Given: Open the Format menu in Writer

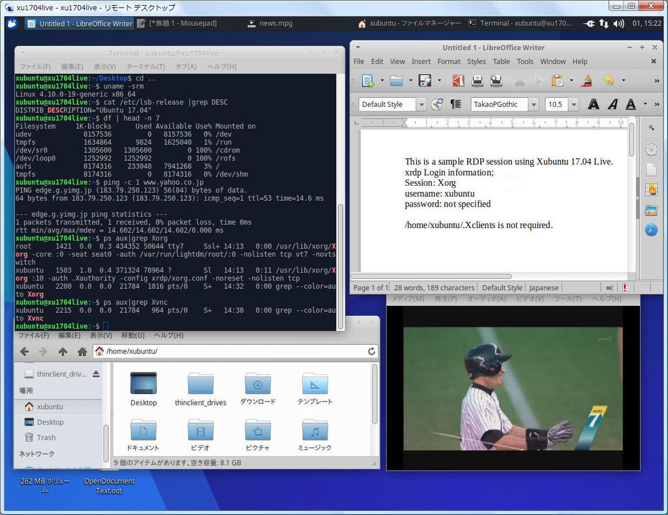Looking at the screenshot, I should pos(449,62).
